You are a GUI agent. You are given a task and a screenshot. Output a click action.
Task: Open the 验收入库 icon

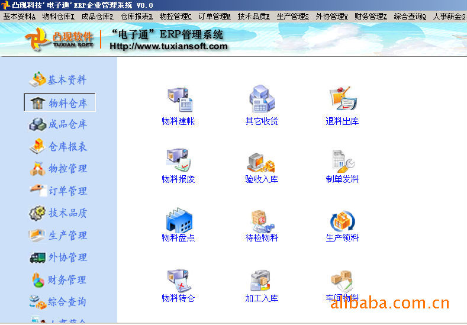pos(262,161)
